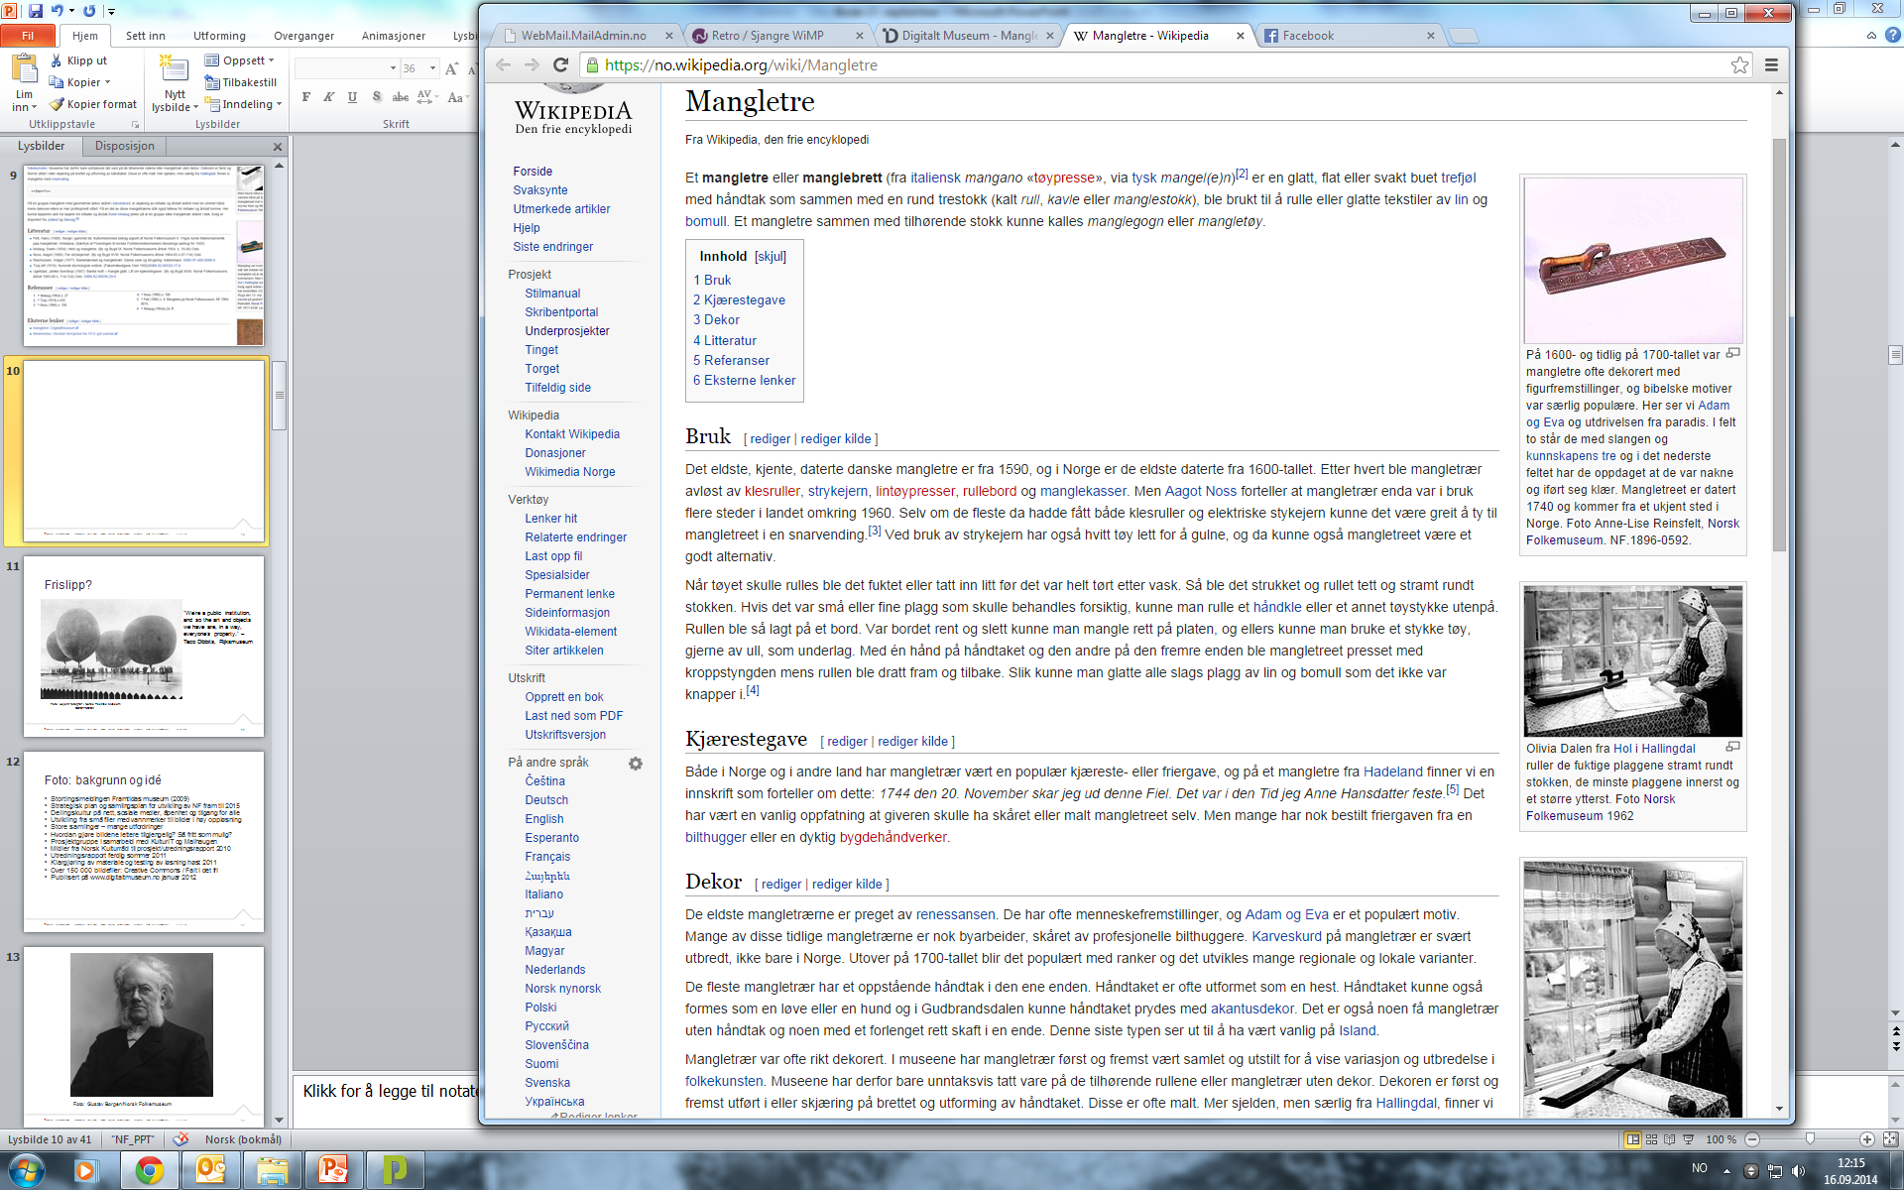This screenshot has width=1904, height=1190.
Task: Toggle underline (U) formatting
Action: pyautogui.click(x=352, y=97)
